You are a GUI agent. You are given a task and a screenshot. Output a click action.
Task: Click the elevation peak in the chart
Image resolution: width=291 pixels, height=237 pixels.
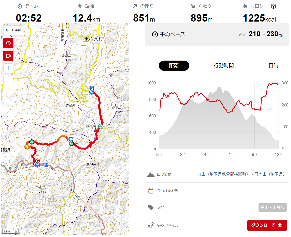point(220,87)
